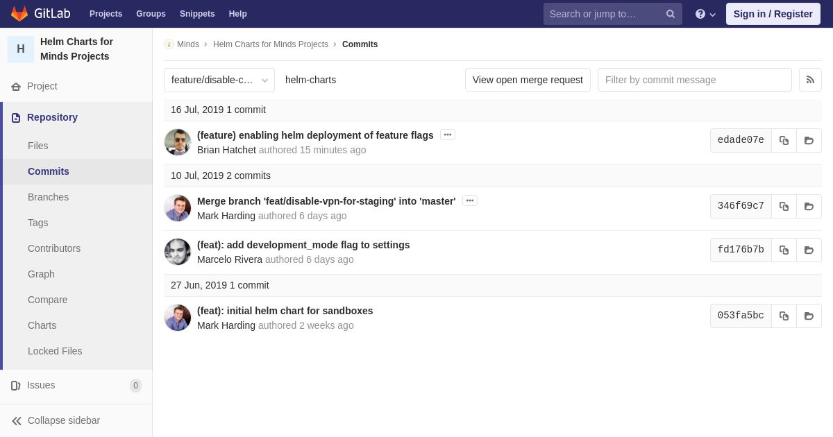
Task: Click View open merge request button
Action: coord(528,80)
